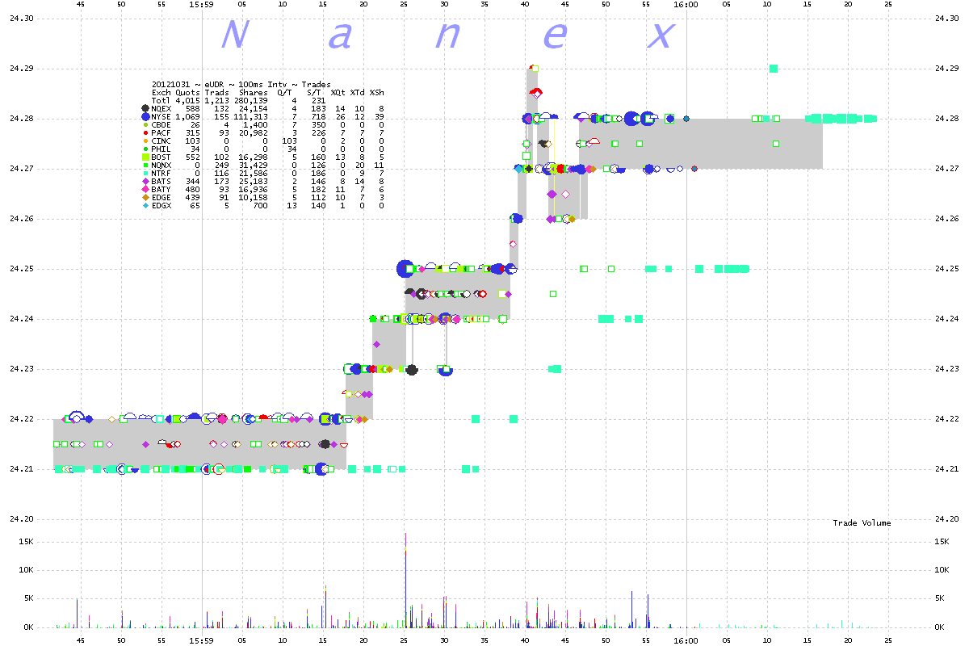Click the isolated aqua NTRF square at 24.29

coord(774,69)
